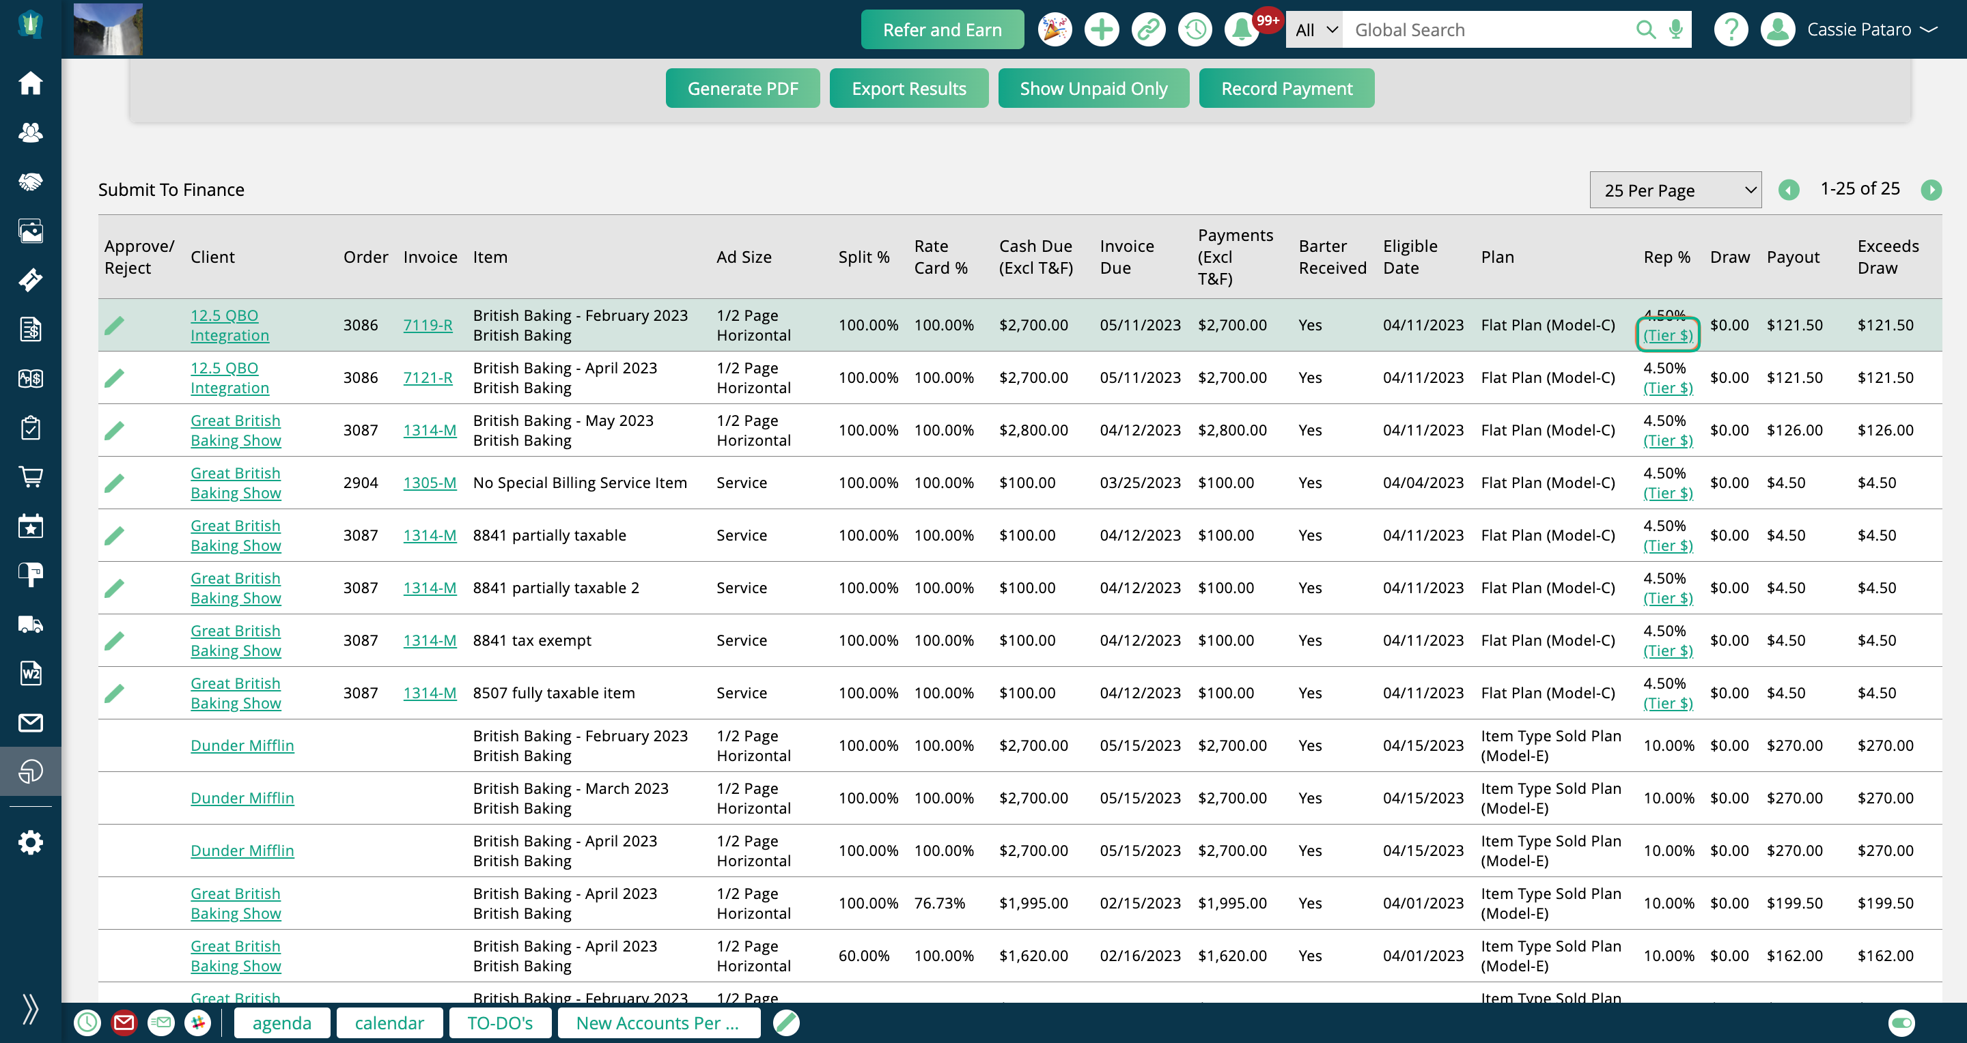Image resolution: width=1967 pixels, height=1043 pixels.
Task: Go to next page arrow
Action: tap(1931, 189)
